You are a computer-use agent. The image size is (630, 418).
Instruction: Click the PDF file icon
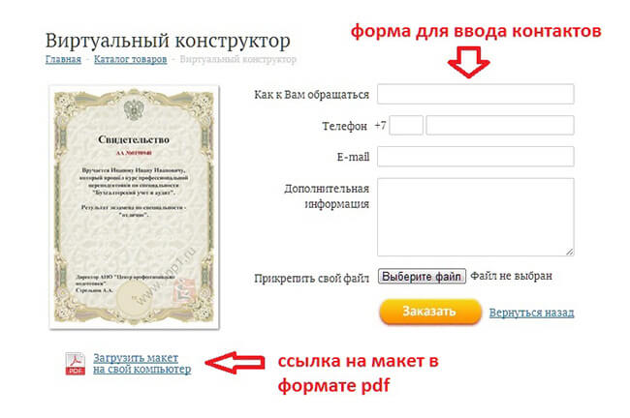point(76,364)
